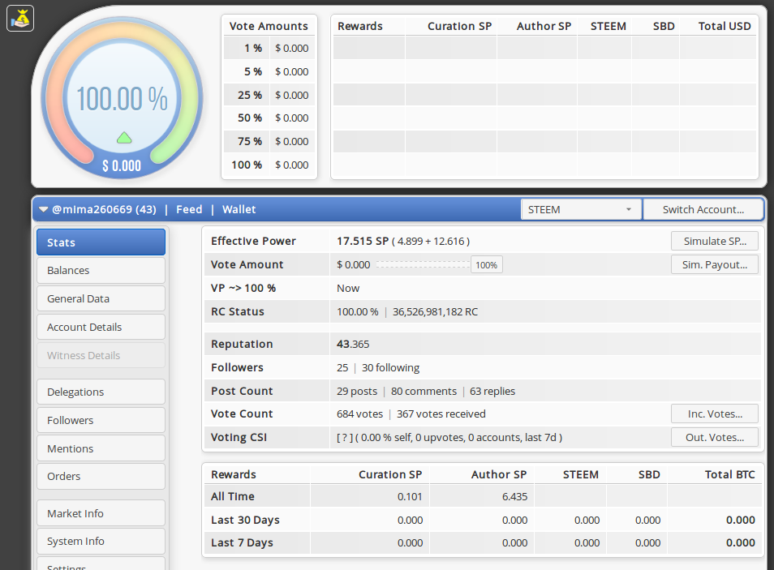Click the Total BTC column header

click(x=729, y=474)
